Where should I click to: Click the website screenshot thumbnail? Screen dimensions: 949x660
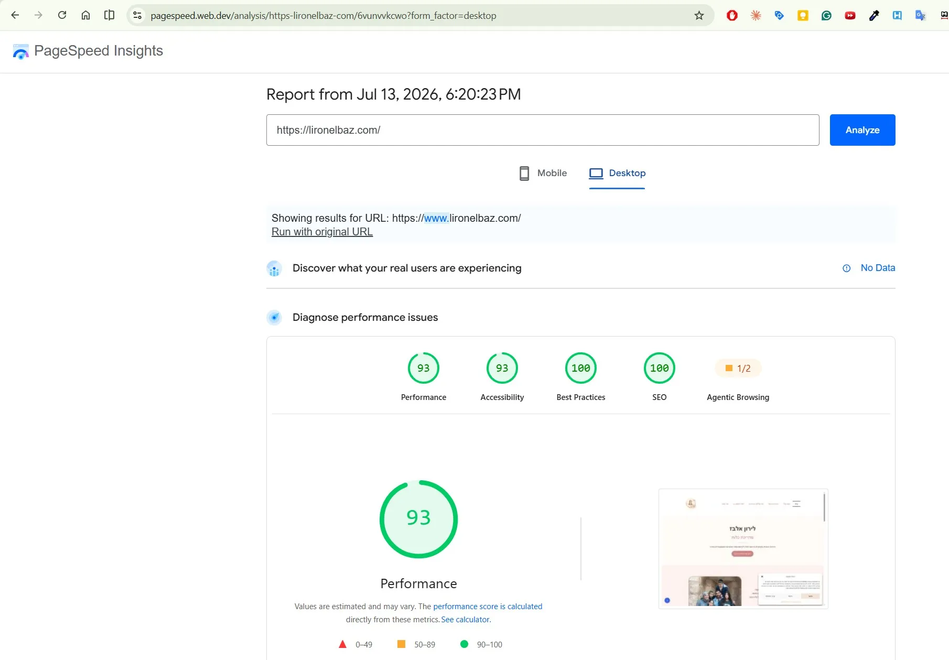743,548
